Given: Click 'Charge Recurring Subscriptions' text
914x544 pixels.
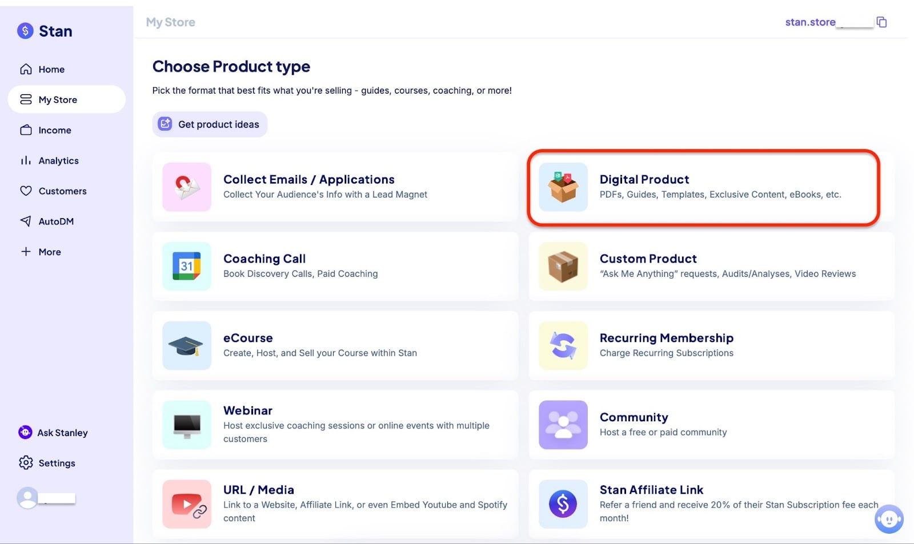Looking at the screenshot, I should [667, 353].
